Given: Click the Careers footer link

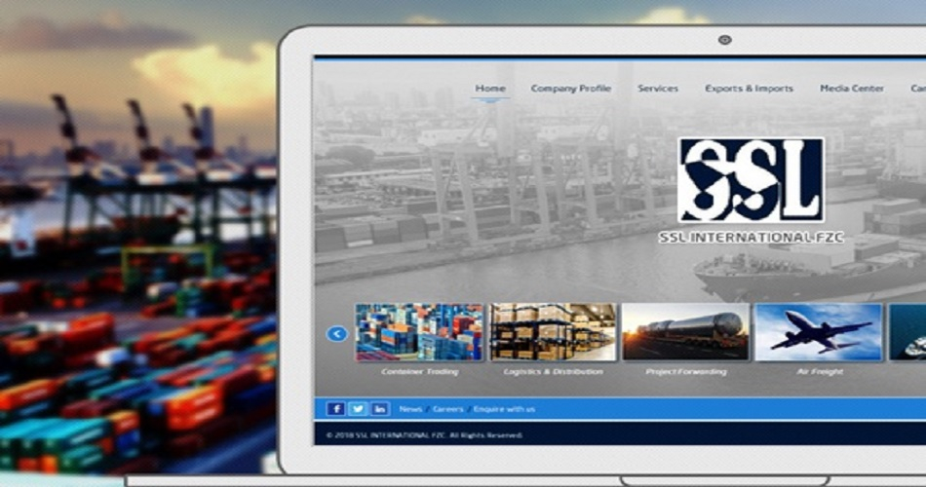Looking at the screenshot, I should (x=447, y=409).
